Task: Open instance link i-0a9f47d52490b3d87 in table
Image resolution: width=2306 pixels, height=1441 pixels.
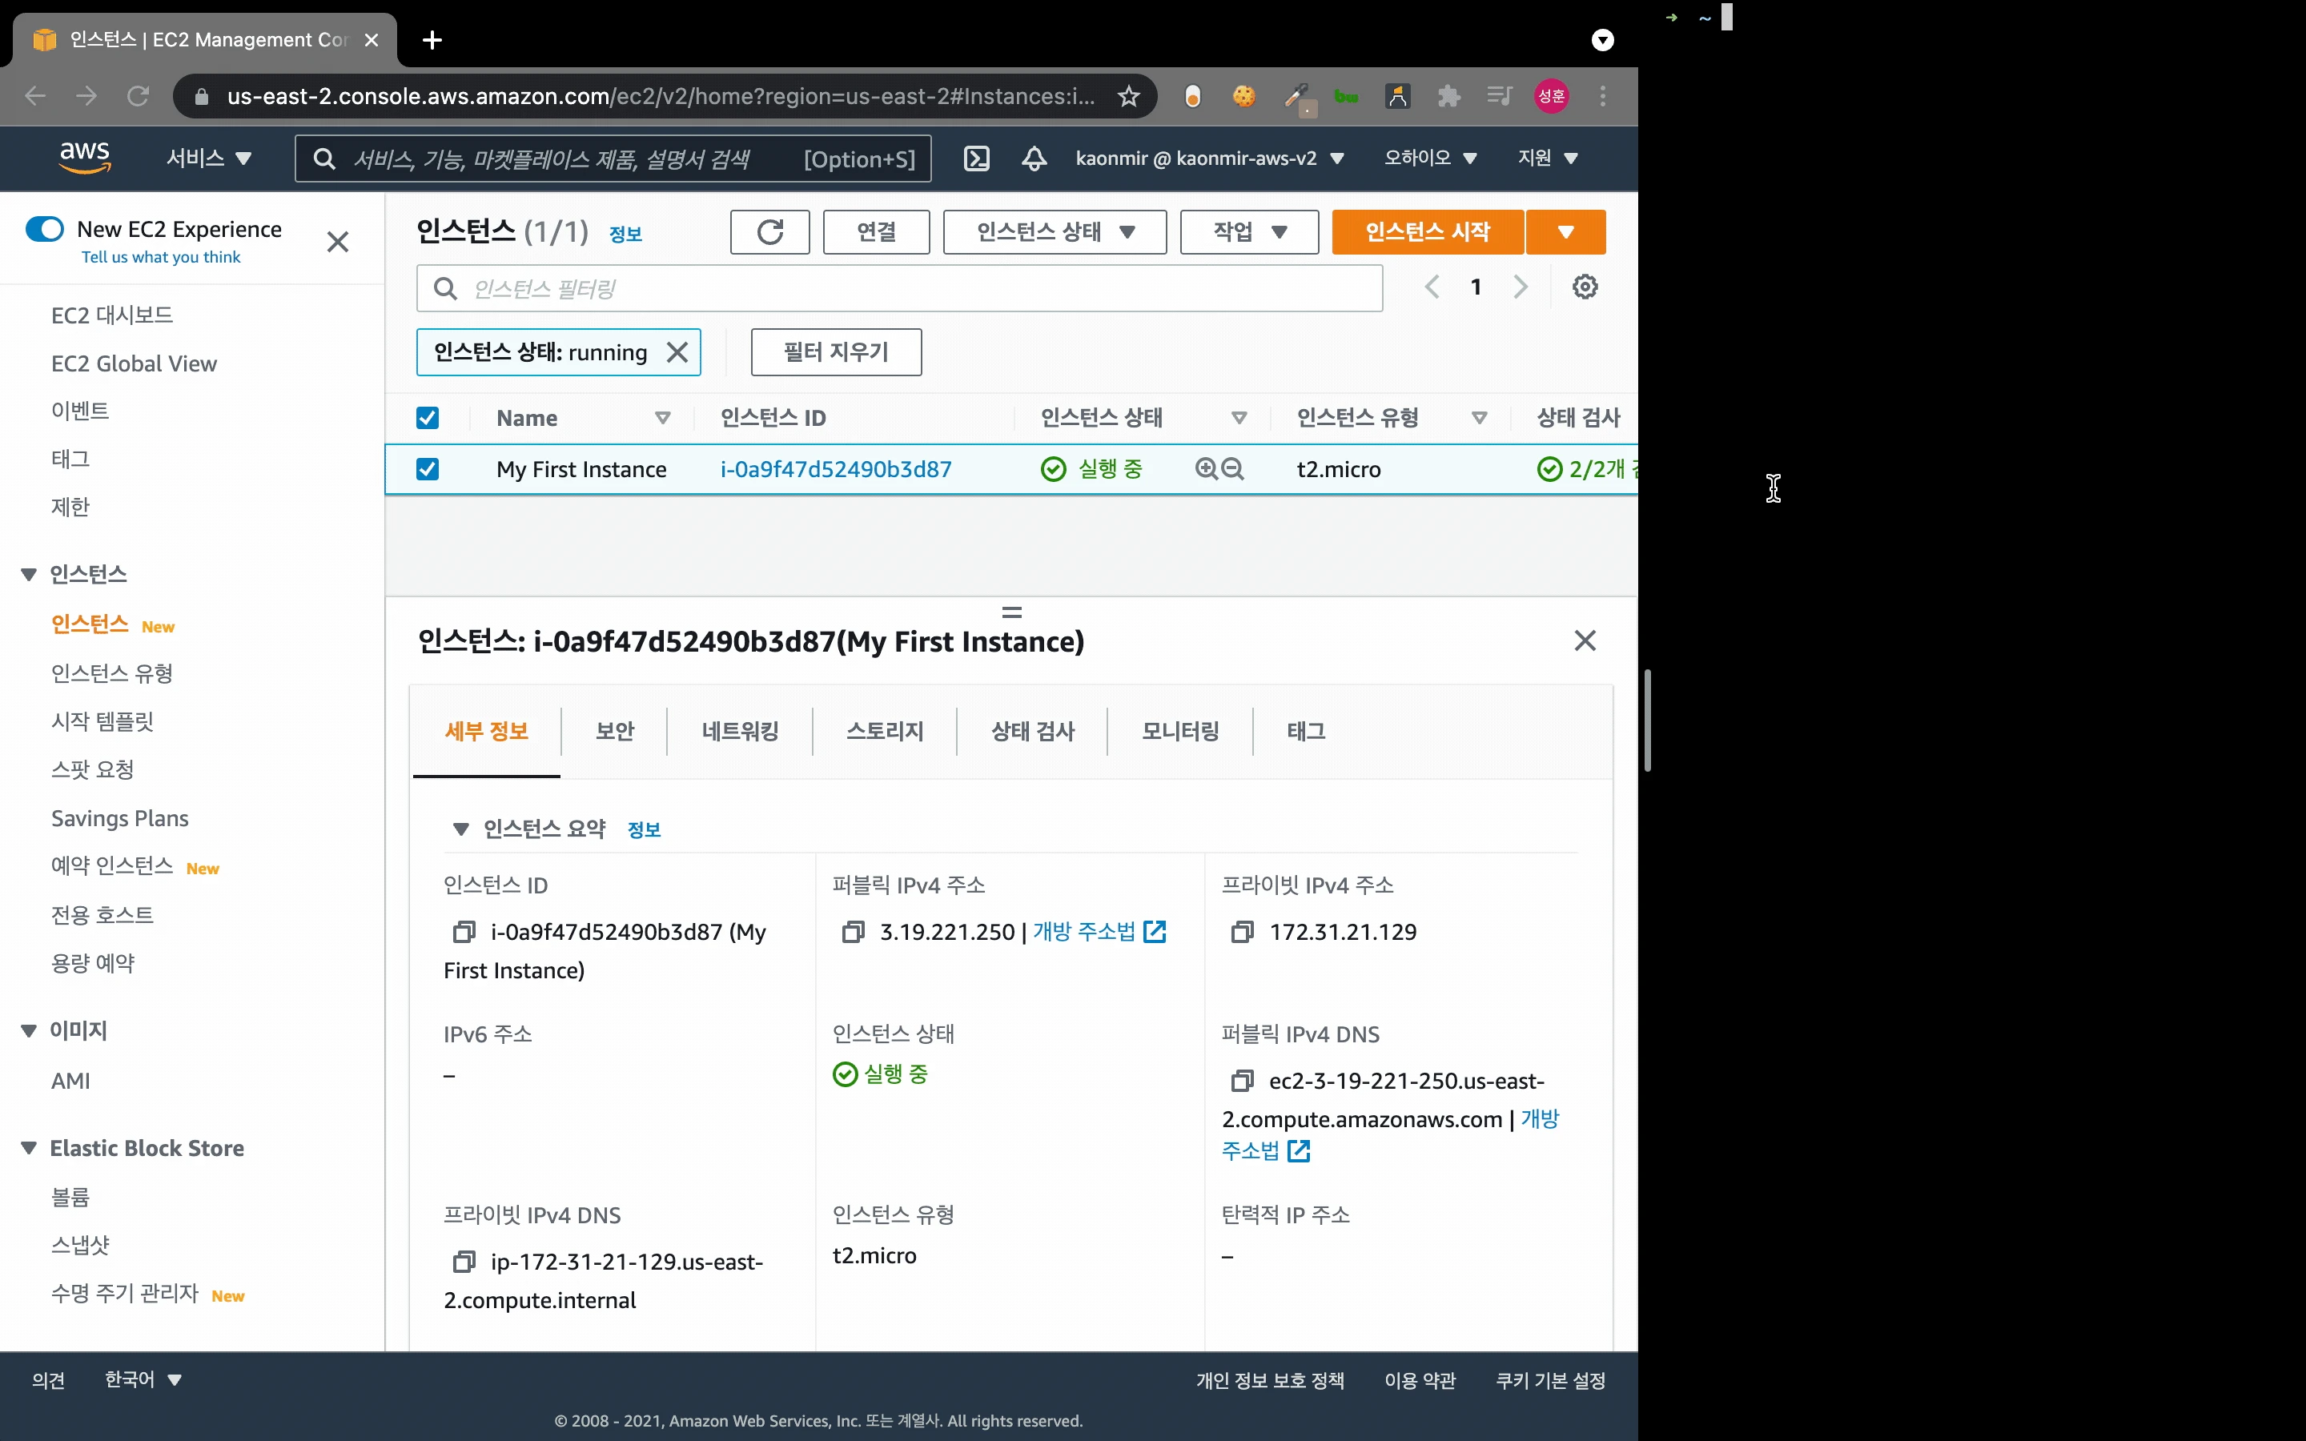Action: (836, 469)
